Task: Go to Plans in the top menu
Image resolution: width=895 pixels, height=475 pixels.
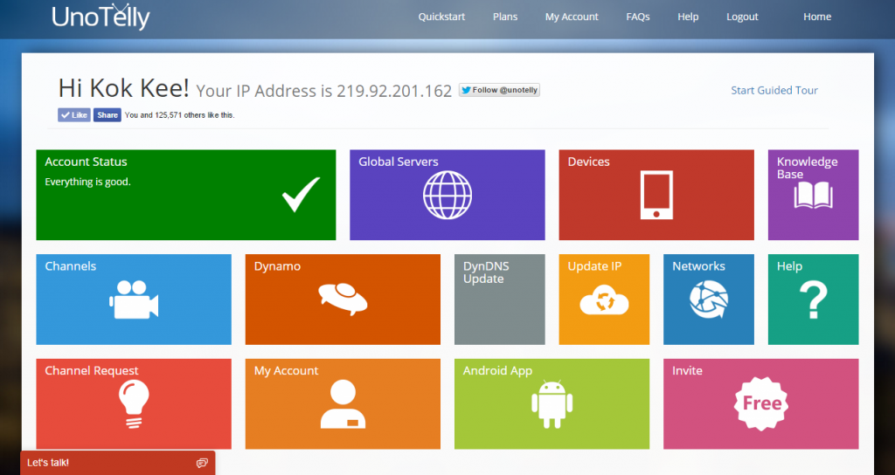Action: pos(505,17)
